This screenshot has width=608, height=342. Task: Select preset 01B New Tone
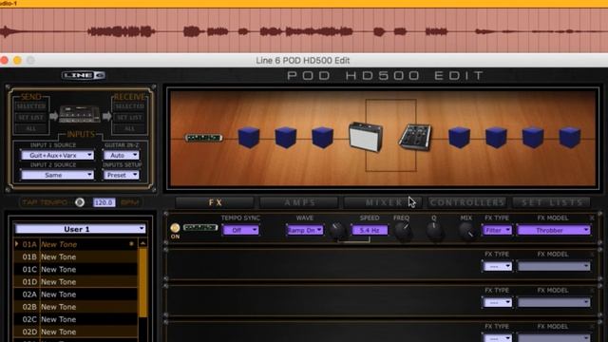tap(76, 256)
